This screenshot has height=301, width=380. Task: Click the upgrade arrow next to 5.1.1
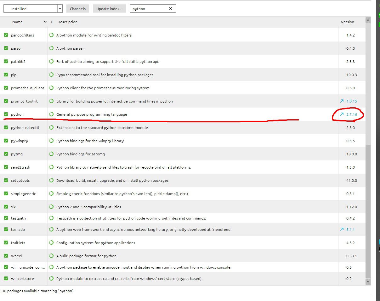(342, 229)
